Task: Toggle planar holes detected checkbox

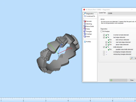Action: [x=106, y=44]
